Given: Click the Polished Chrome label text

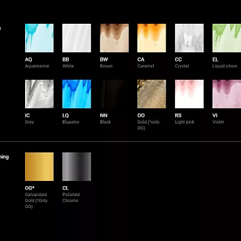Looking at the screenshot, I should [71, 197].
